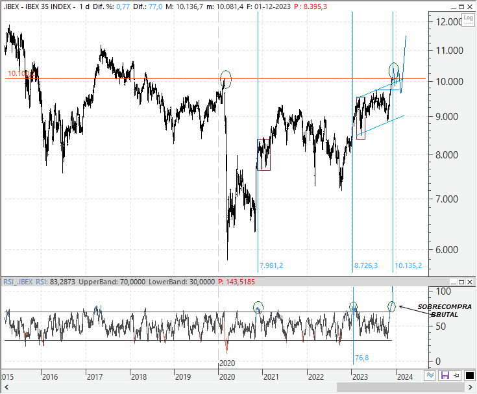The image size is (477, 394).
Task: Click the 'M: 10.136,7' high value
Action: (x=184, y=6)
